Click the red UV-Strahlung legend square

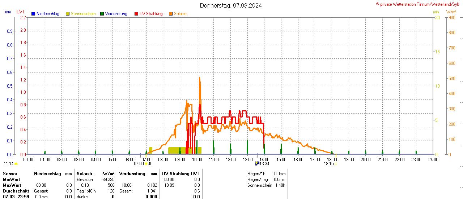(x=136, y=14)
